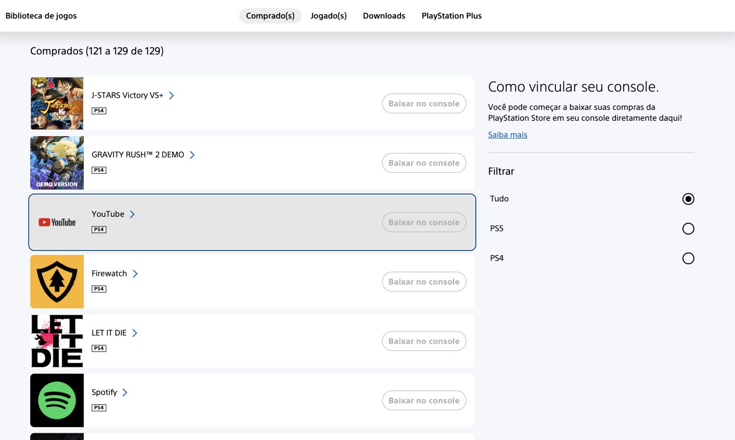Click the PS4 badge under GRAVITY RUSH 2 DEMO
Screen dimensions: 735x440
(x=99, y=170)
